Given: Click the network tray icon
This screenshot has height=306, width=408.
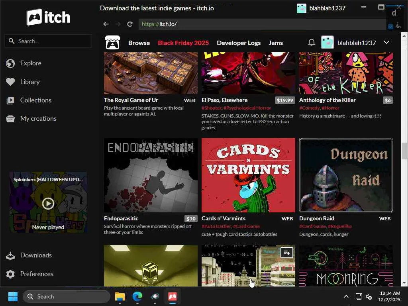Looking at the screenshot, I should coord(359,296).
